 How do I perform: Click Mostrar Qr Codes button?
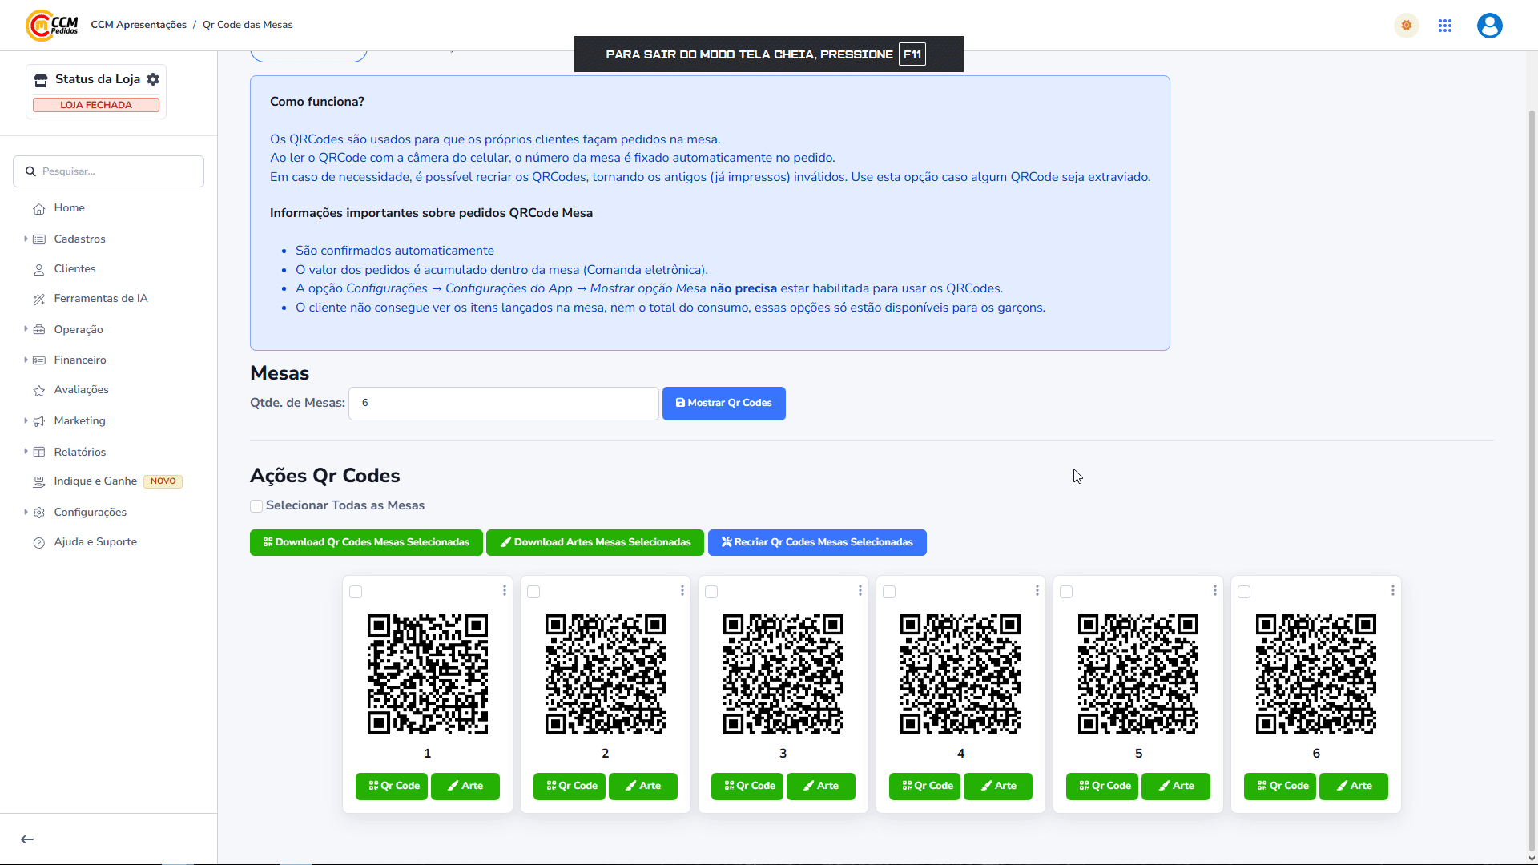tap(723, 403)
